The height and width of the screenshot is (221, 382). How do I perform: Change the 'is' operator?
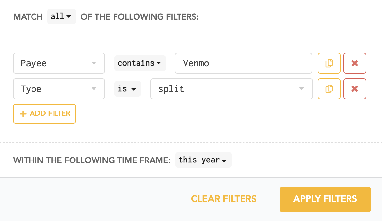pos(127,89)
